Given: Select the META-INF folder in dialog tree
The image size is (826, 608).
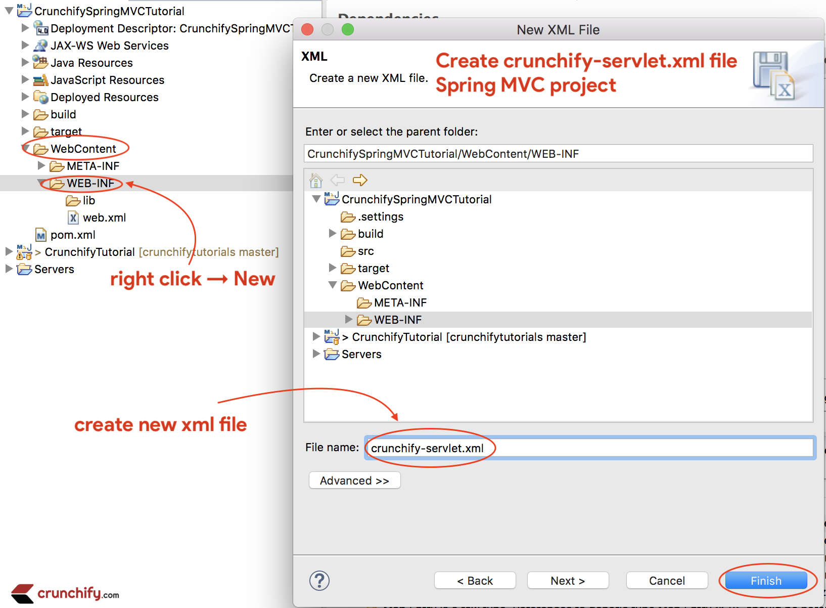Looking at the screenshot, I should [399, 302].
